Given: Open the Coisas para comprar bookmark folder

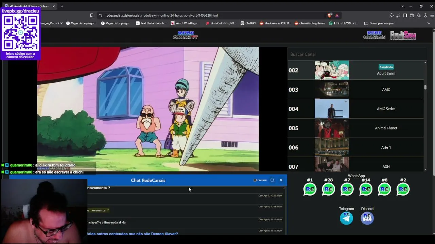Looking at the screenshot, I should click(379, 23).
